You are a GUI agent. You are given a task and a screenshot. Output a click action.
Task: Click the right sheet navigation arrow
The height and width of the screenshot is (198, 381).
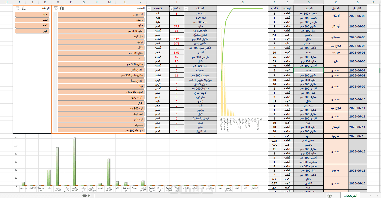pos(377,195)
